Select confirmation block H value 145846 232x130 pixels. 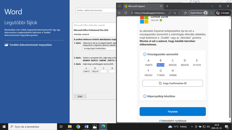click(173, 75)
